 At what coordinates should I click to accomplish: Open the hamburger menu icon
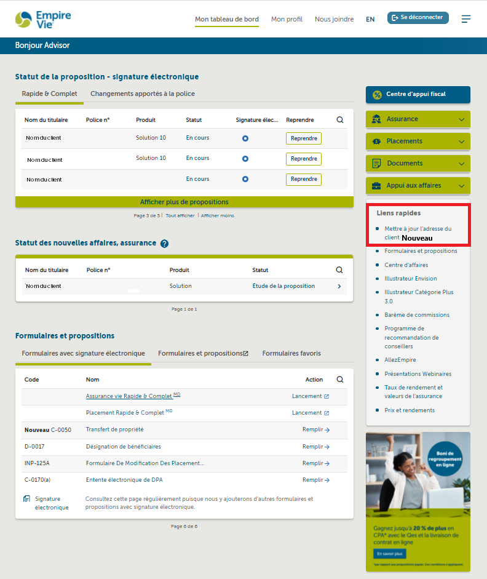pos(466,19)
